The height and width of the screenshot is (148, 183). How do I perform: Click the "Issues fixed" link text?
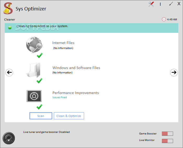[60, 97]
